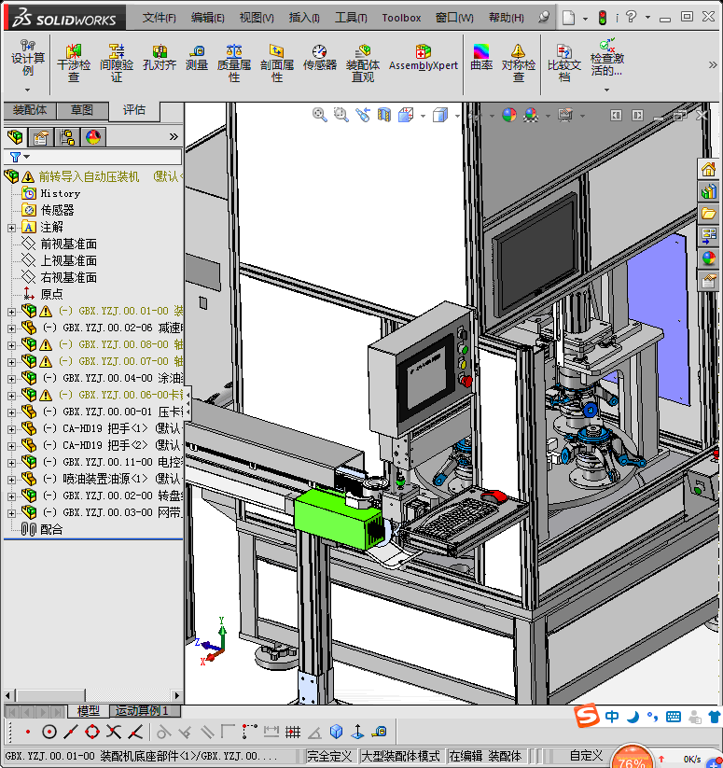Launch AssemblyXpert
Image resolution: width=723 pixels, height=768 pixels.
click(x=424, y=58)
